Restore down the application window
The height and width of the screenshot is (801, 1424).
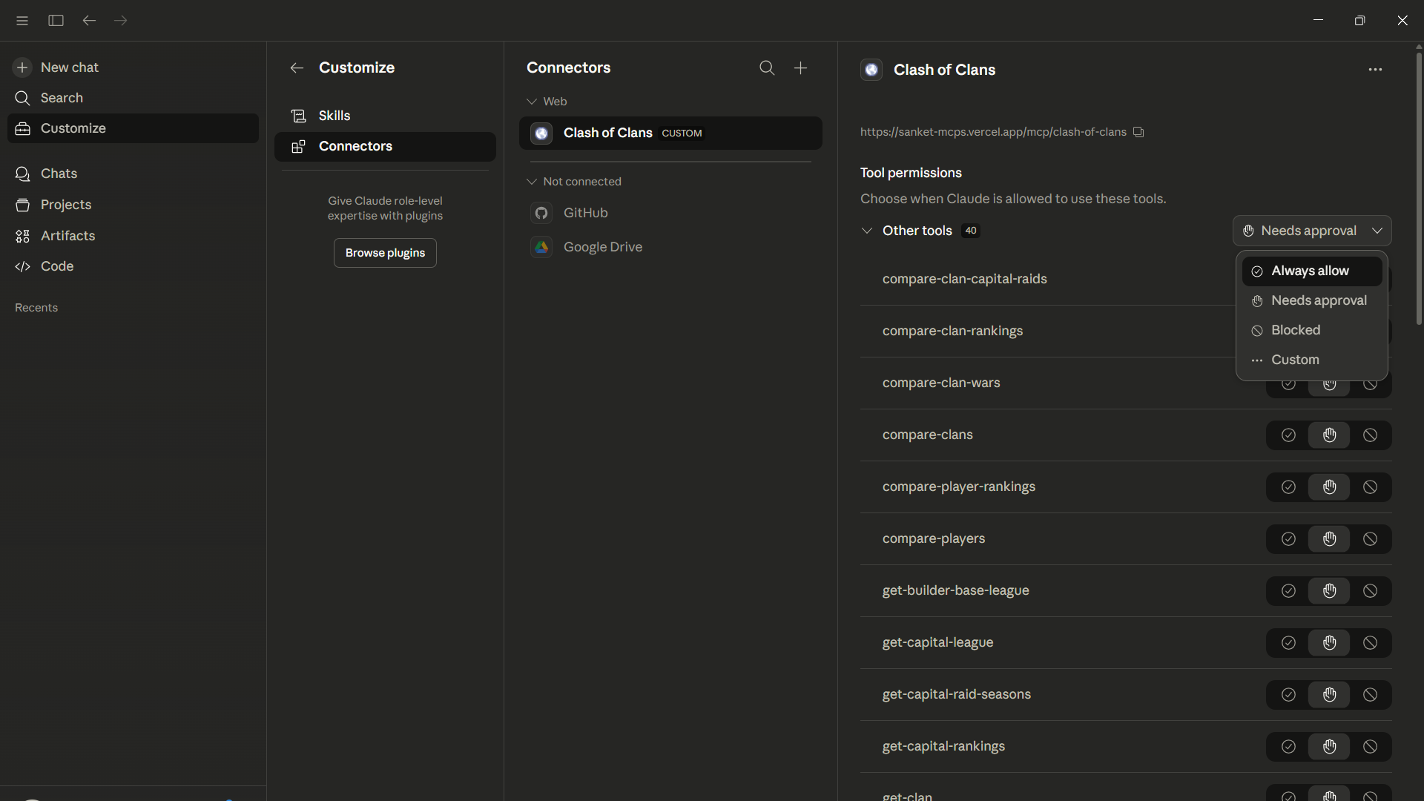1359,21
